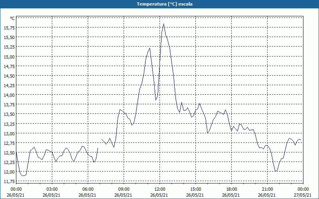Click the 12,25 y-axis value

coord(9,162)
